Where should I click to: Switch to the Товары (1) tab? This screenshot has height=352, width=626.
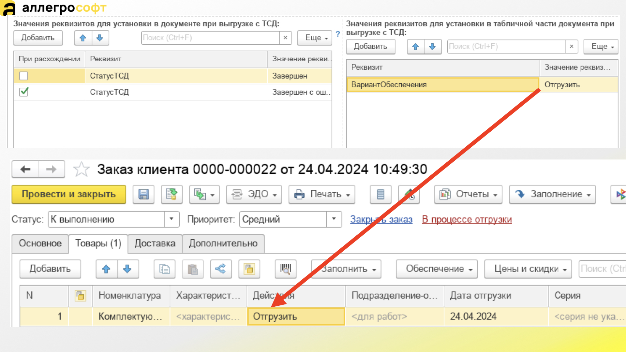tap(98, 243)
